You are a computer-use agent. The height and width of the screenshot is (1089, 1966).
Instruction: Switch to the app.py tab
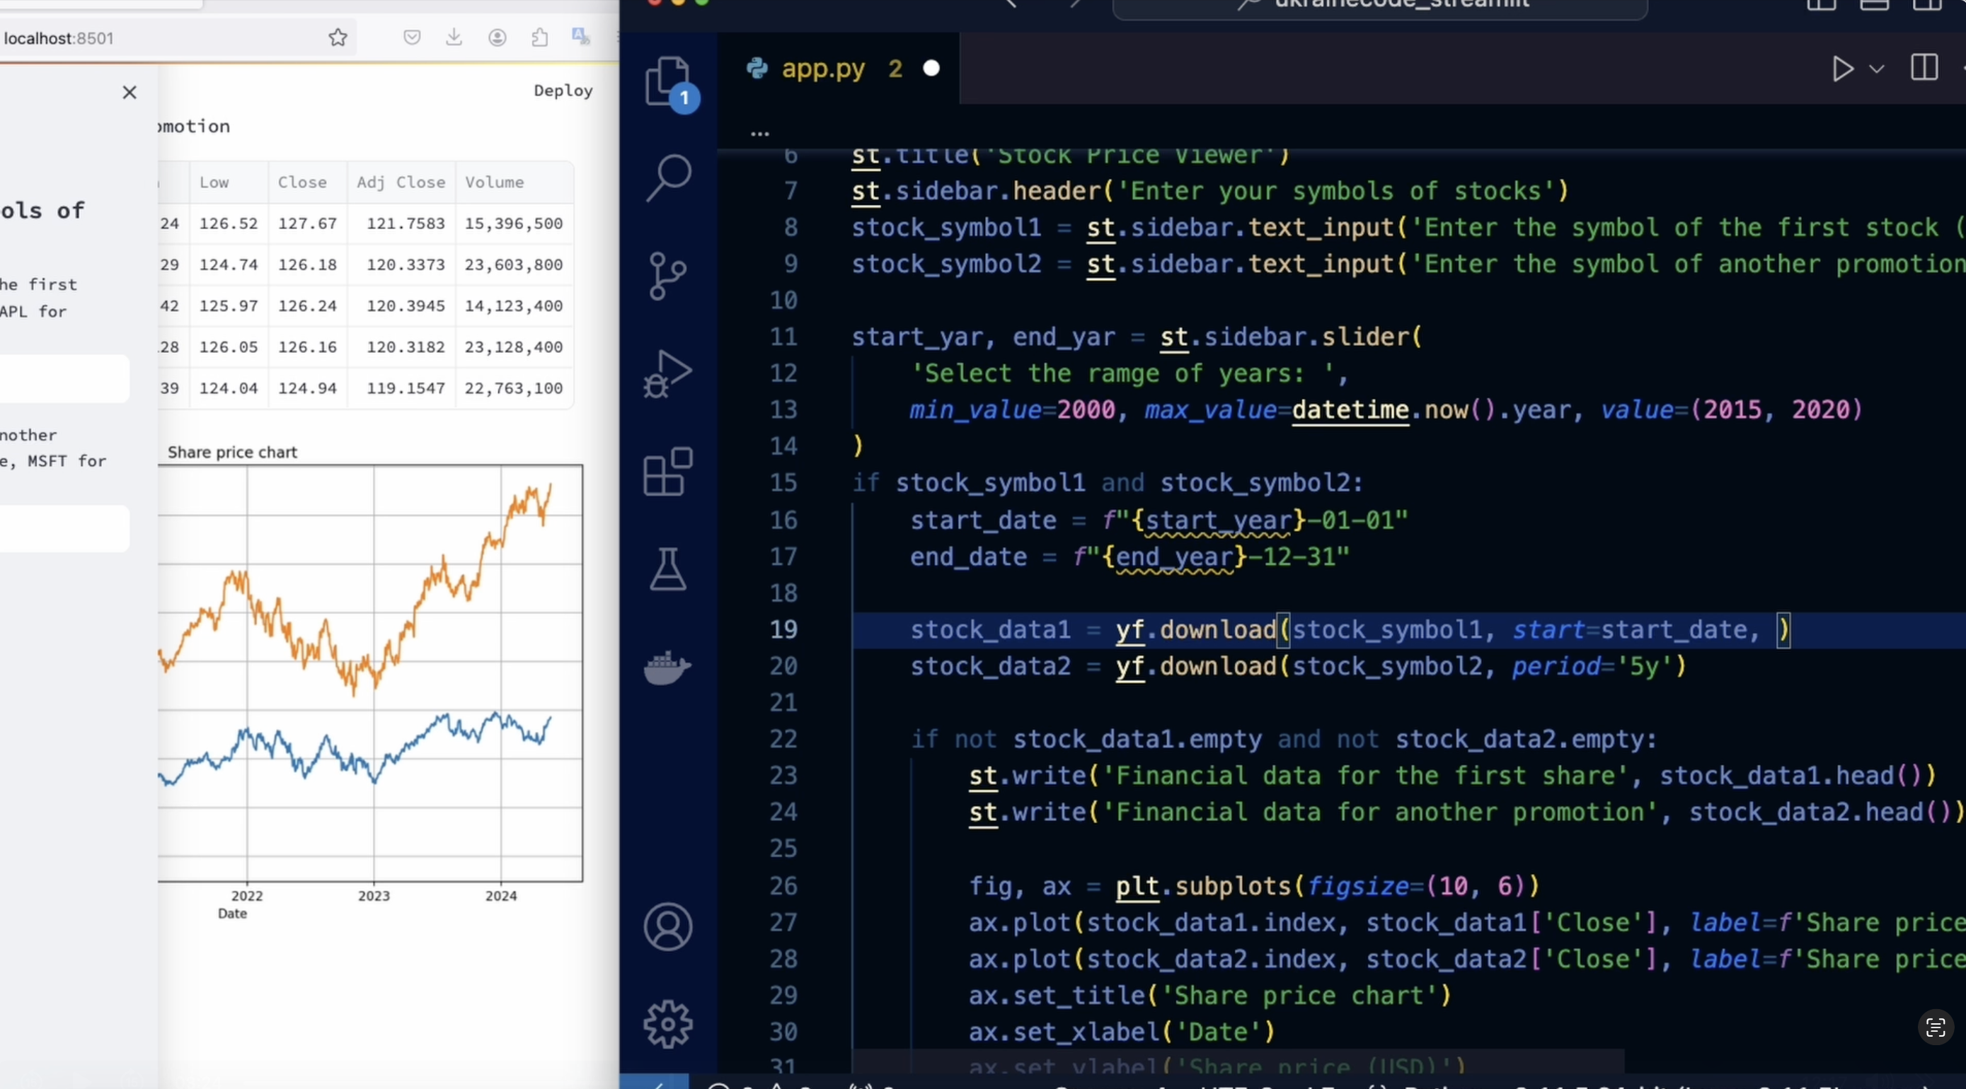tap(824, 68)
